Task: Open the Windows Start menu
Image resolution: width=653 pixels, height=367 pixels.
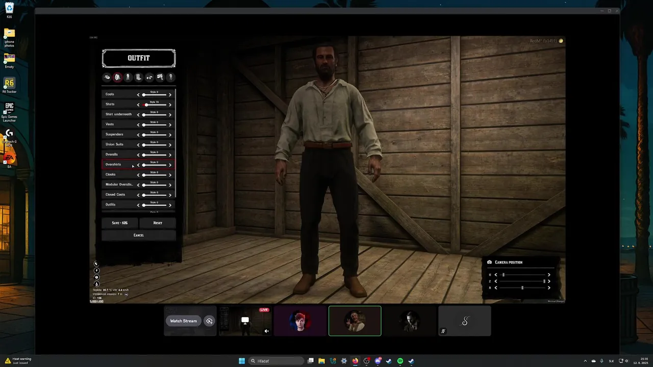Action: pos(242,361)
